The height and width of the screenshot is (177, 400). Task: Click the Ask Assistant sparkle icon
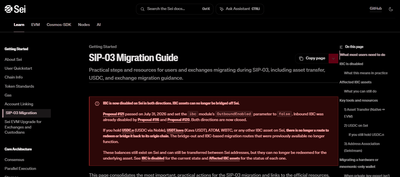(221, 9)
